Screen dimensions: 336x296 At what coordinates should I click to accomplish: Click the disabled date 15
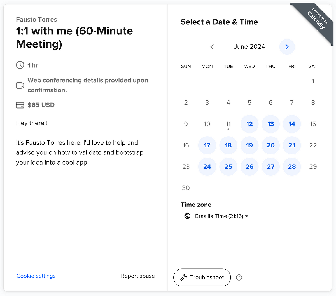tap(313, 124)
